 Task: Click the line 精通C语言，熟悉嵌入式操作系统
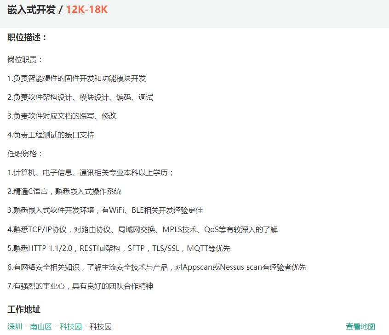click(64, 192)
